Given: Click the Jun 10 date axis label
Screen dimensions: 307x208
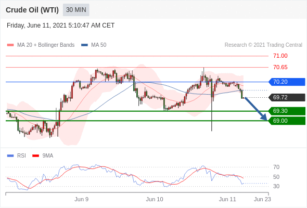Looking at the screenshot, I should pos(155,199).
